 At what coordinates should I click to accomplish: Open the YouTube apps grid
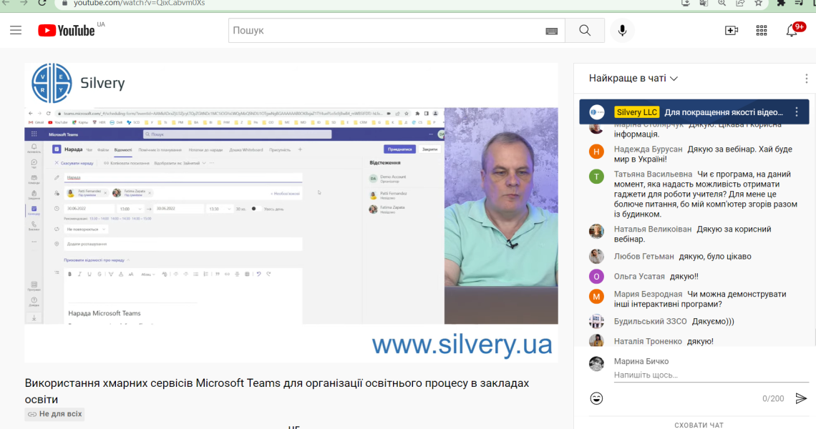[x=762, y=31]
